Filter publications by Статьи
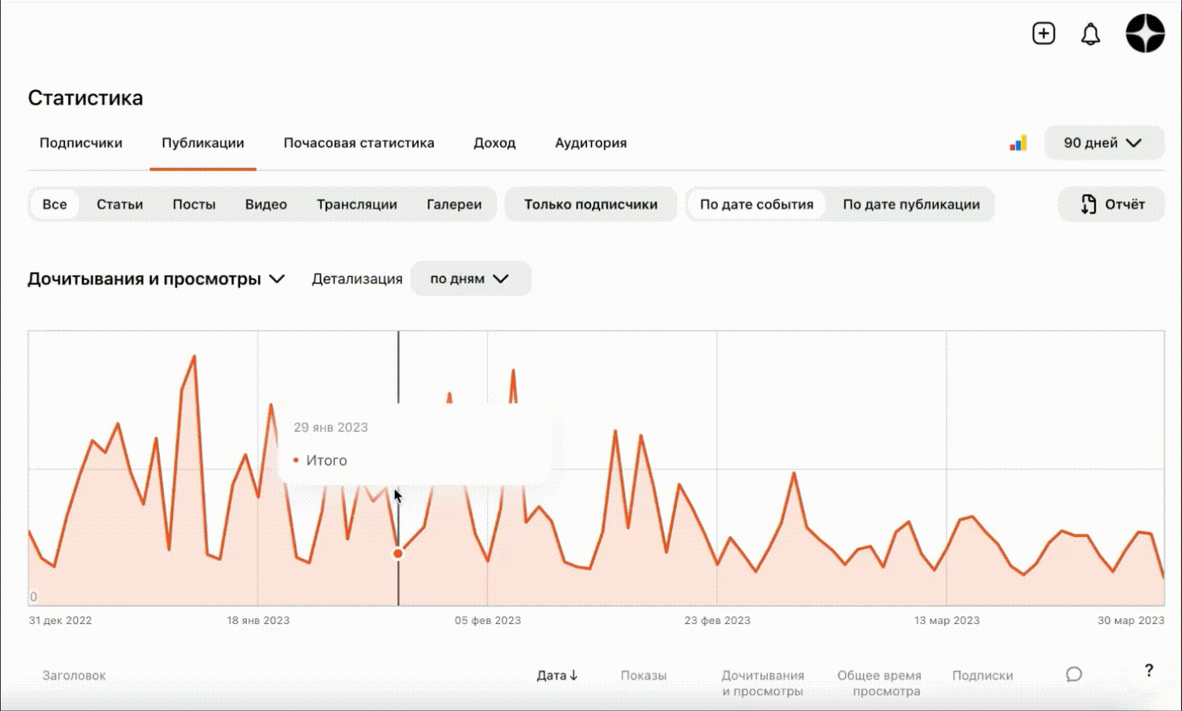The width and height of the screenshot is (1182, 711). coord(120,204)
